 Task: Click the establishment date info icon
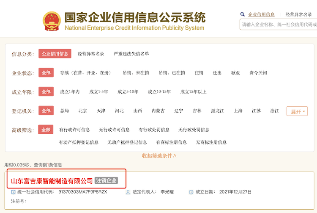pyautogui.click(x=191, y=192)
